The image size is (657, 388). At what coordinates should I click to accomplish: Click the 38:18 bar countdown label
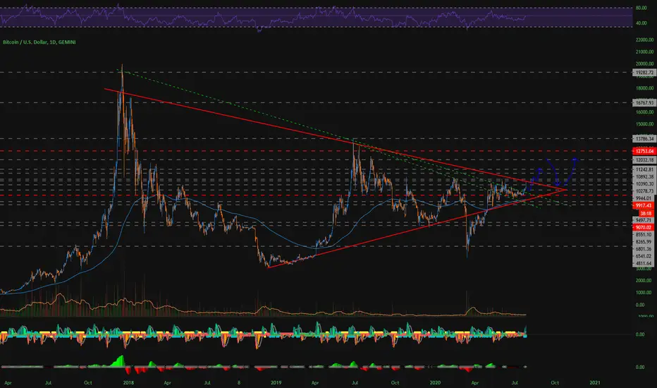tap(648, 213)
